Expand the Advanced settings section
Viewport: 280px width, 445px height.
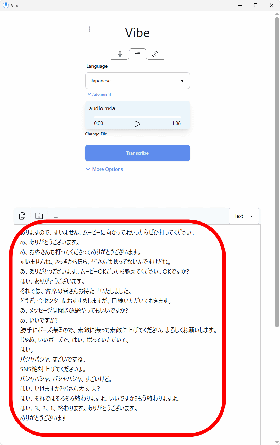[x=99, y=95]
